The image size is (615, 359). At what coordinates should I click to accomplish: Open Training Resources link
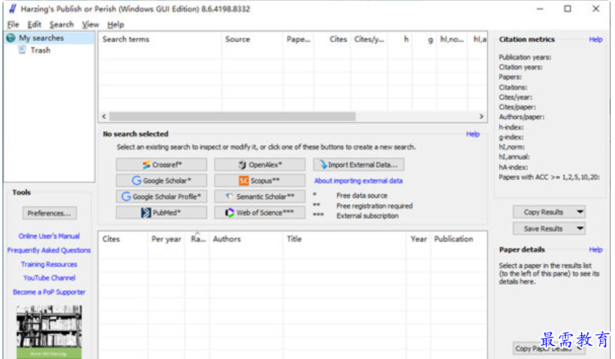(x=49, y=264)
